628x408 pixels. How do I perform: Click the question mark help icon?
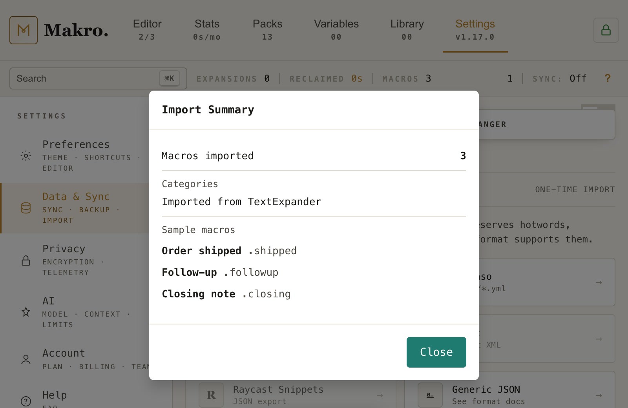pyautogui.click(x=608, y=78)
